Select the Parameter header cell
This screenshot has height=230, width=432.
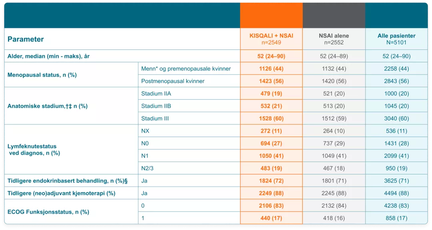pyautogui.click(x=26, y=39)
